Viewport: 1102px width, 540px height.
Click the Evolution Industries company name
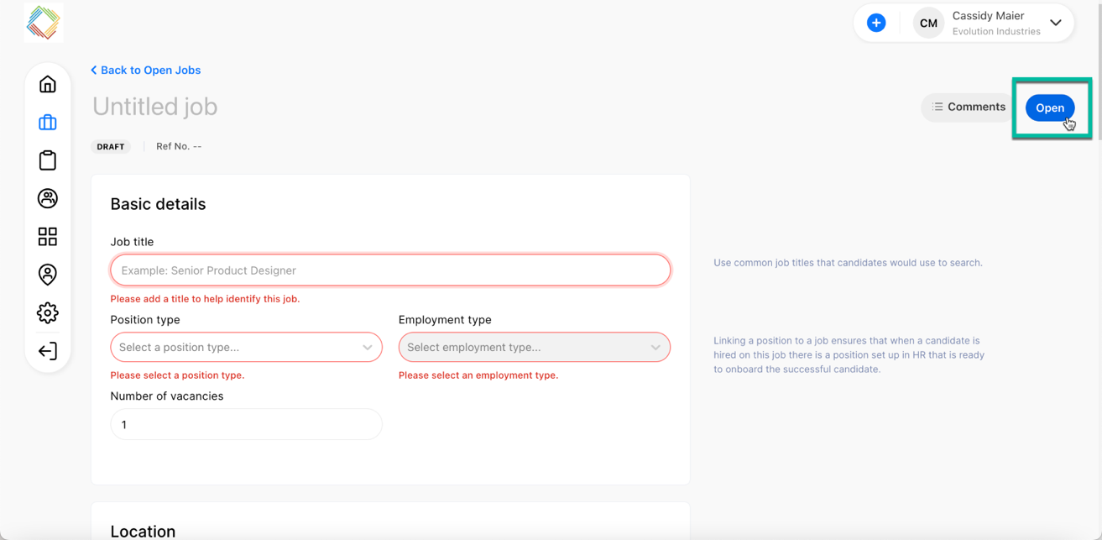[x=996, y=32]
